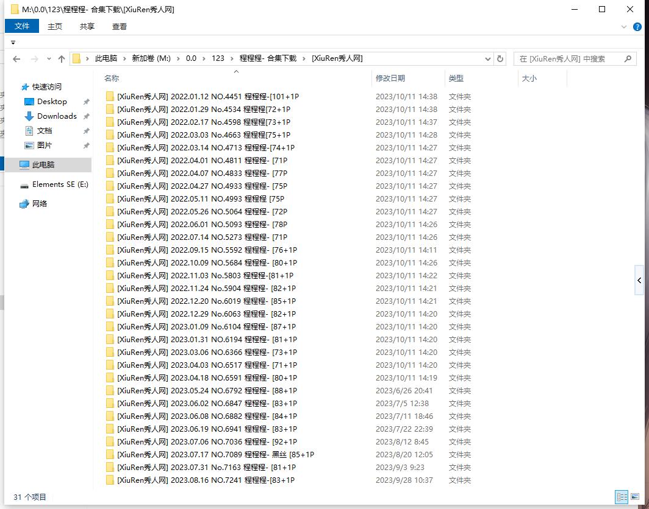Open recent locations dropdown arrow
The width and height of the screenshot is (649, 509).
point(49,59)
